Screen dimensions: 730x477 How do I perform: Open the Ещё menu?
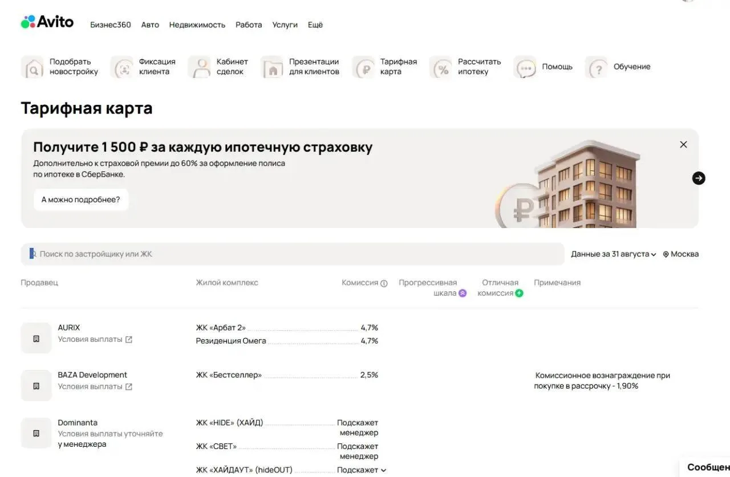tap(315, 25)
